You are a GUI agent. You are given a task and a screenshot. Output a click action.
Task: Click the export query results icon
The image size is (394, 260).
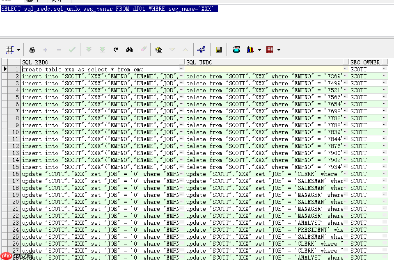[x=236, y=50]
